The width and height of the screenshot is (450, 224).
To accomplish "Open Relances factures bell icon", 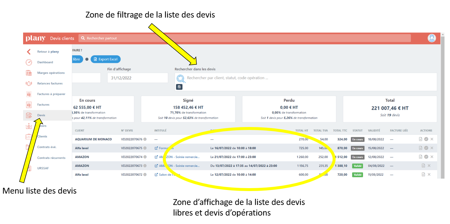I will tap(29, 83).
